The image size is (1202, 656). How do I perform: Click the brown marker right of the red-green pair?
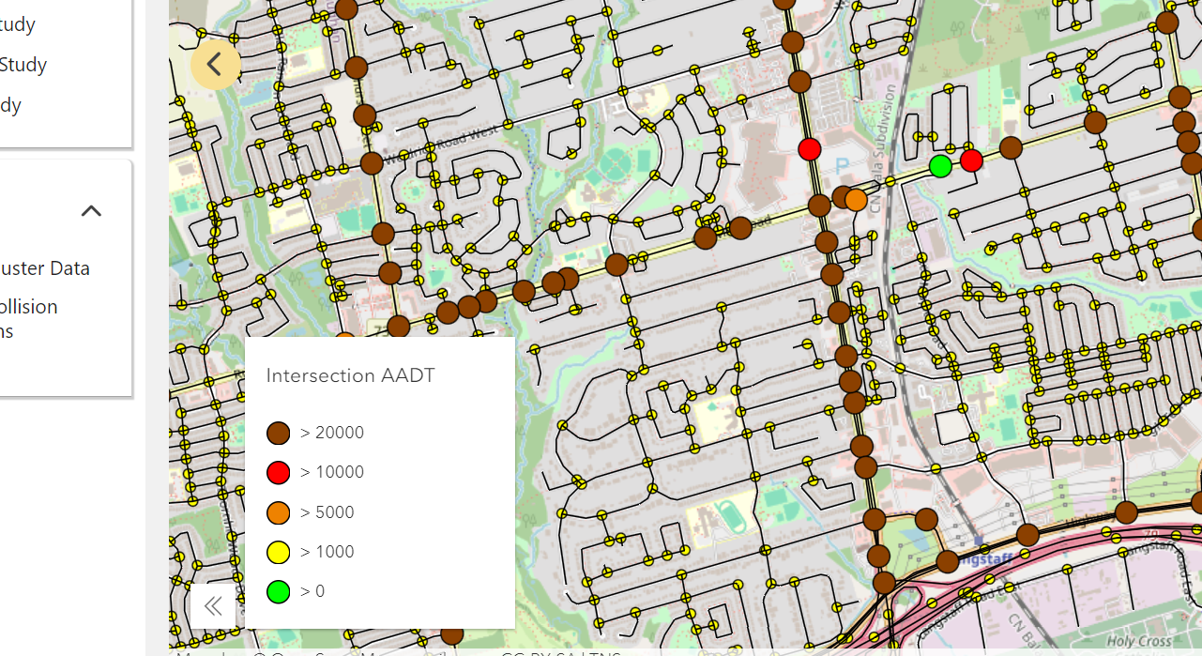point(1011,147)
